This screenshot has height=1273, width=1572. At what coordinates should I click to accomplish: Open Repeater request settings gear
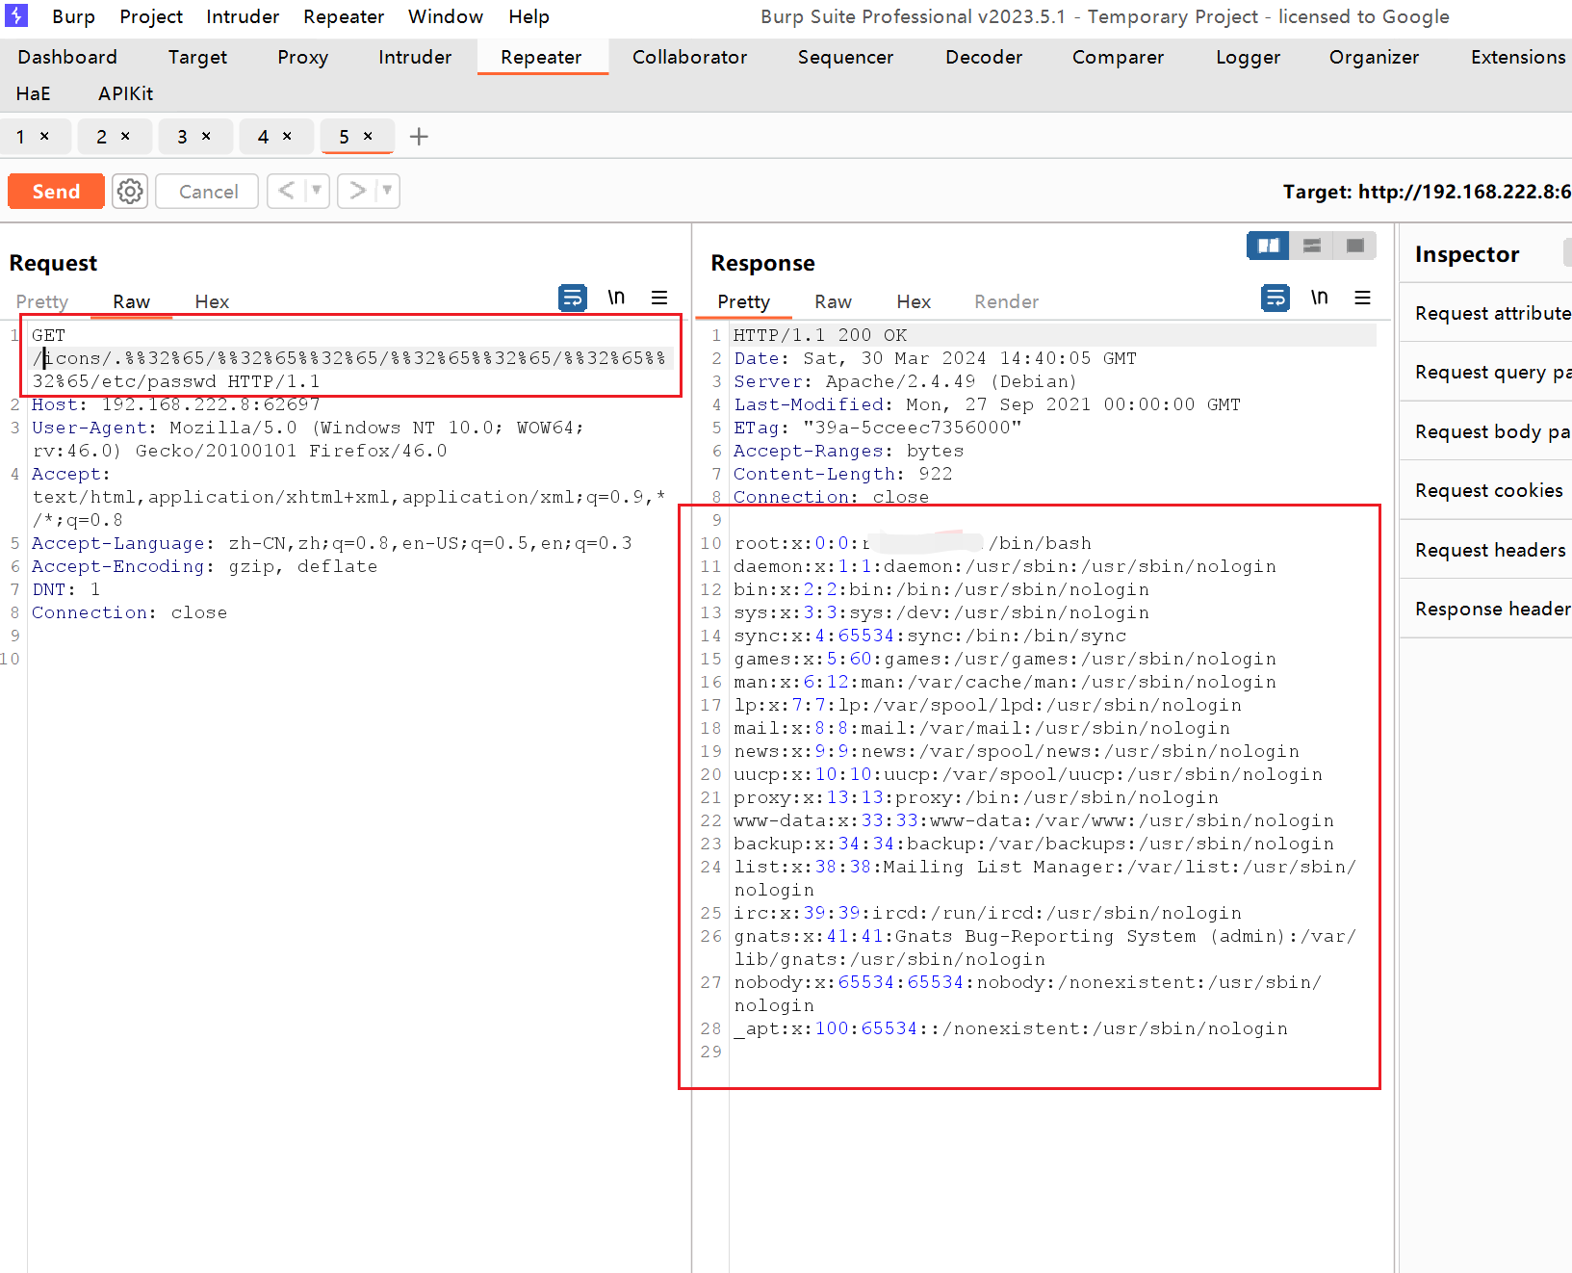click(130, 192)
